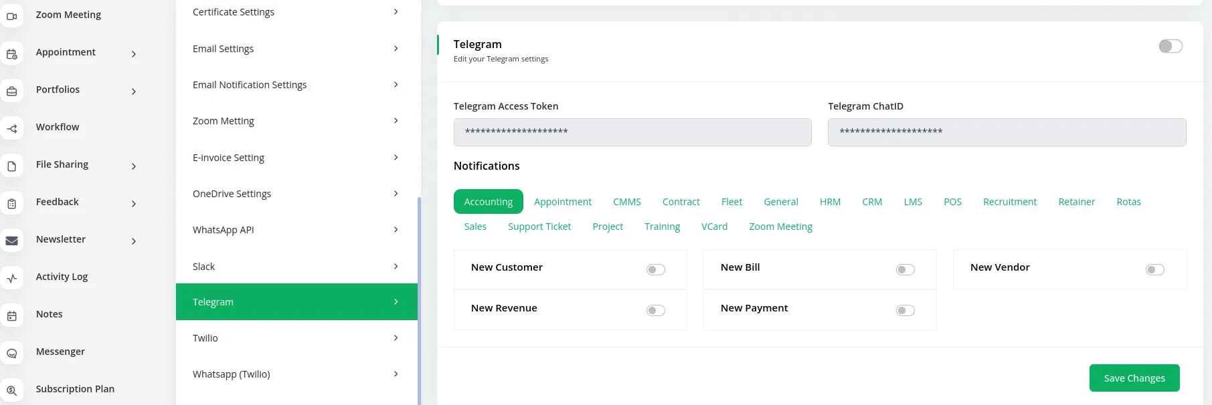Expand WhatsApp API settings chevron

coord(396,230)
